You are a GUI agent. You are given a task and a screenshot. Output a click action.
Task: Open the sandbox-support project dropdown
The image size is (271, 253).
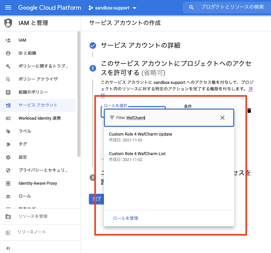tap(112, 8)
